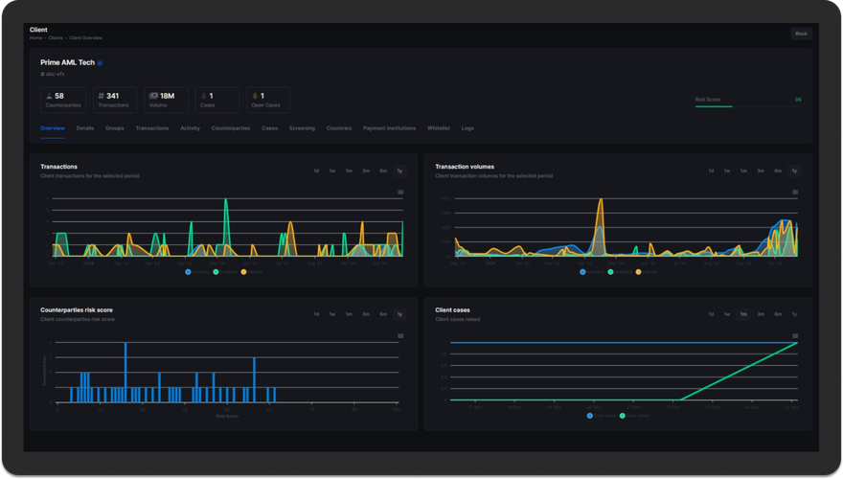Select 1y period on Transaction volumes chart
843x479 pixels.
(x=794, y=171)
